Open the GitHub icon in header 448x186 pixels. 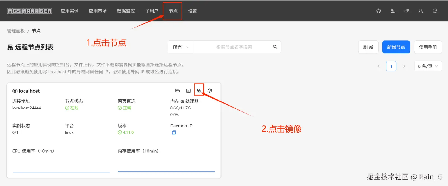point(379,11)
